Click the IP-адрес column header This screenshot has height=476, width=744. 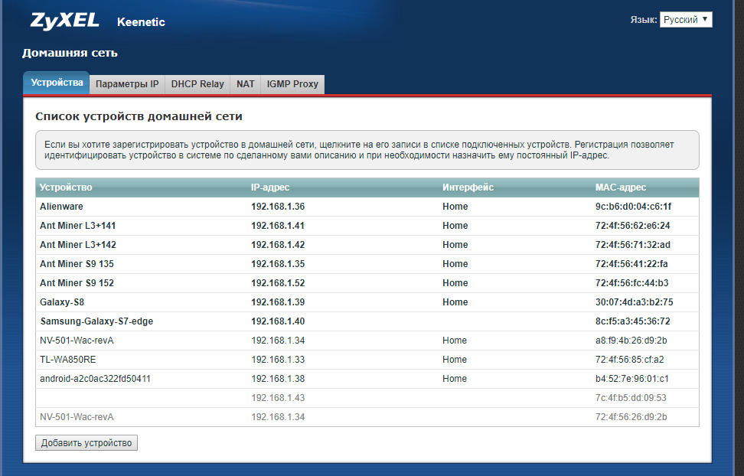coord(270,187)
